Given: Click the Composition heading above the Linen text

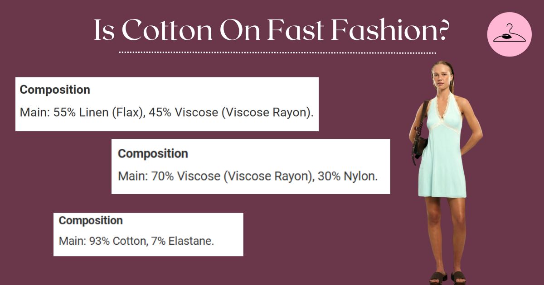Looking at the screenshot, I should 55,90.
